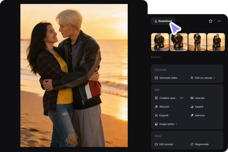Image resolution: width=228 pixels, height=152 pixels.
Task: Click the download arrow icon
Action: 156,21
